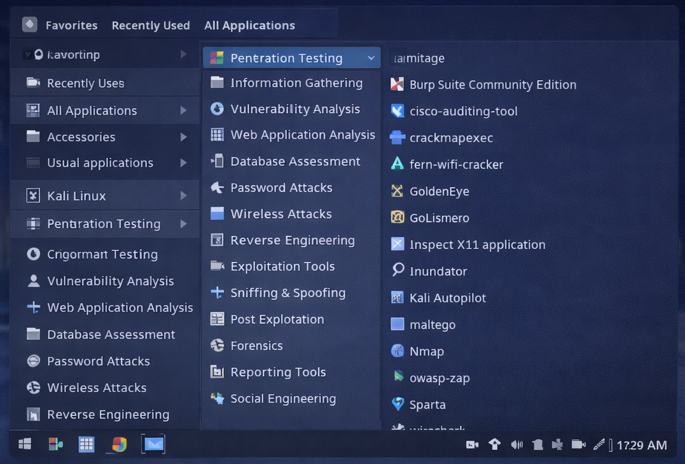Click the volume speaker tray icon
Viewport: 685px width, 464px height.
click(516, 445)
